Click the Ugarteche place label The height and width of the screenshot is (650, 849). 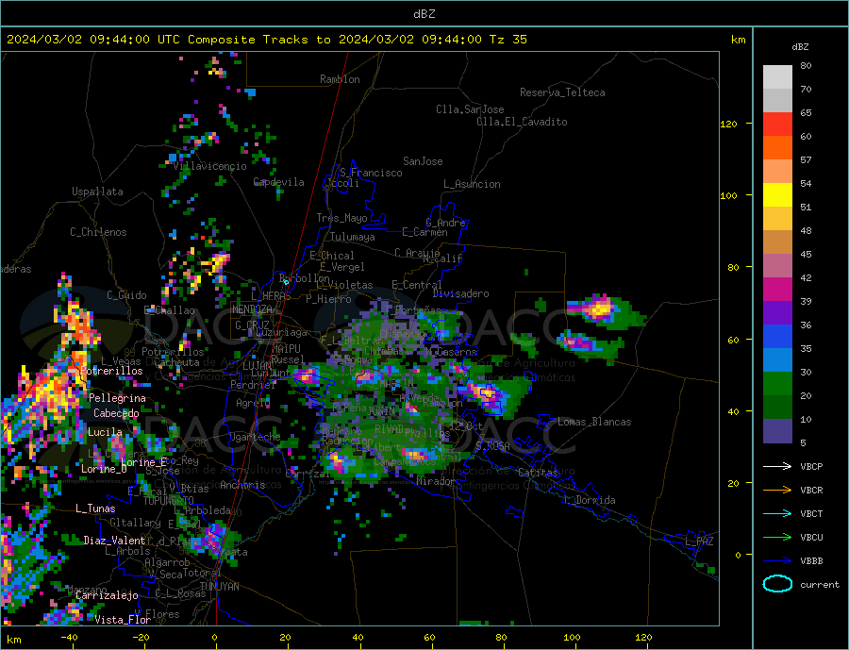click(x=255, y=437)
